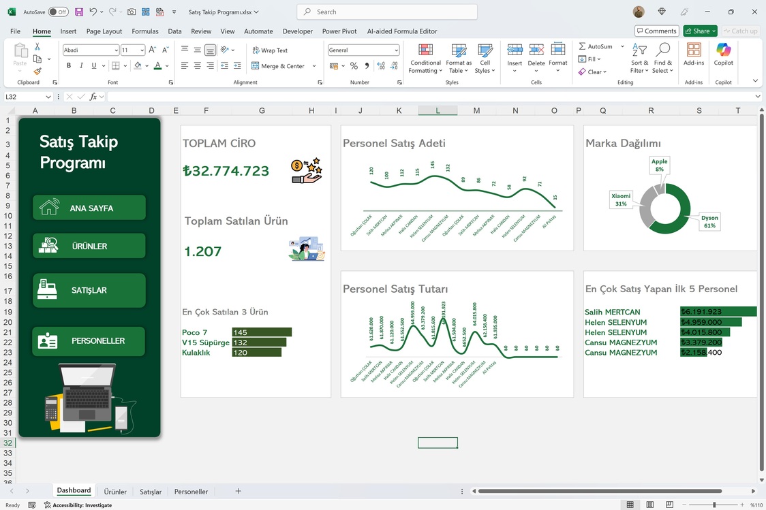
Task: Click the Cut scissors icon
Action: 37,46
